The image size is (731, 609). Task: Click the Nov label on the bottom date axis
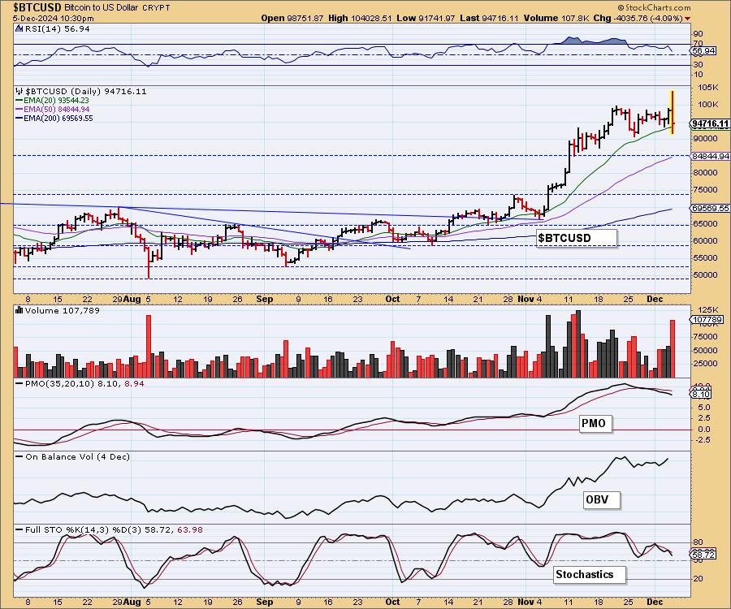tap(526, 602)
